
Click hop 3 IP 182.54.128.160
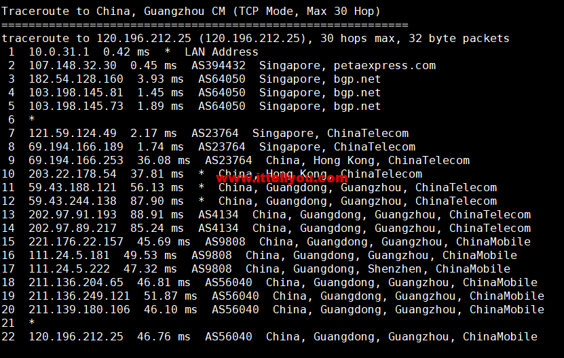point(76,79)
